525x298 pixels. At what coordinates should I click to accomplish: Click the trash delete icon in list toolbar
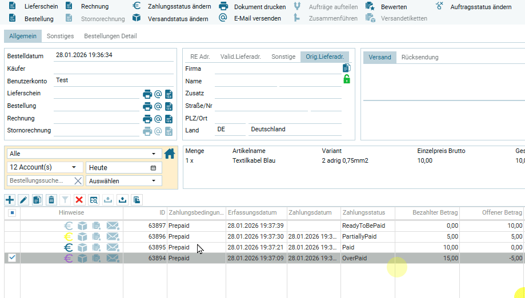pos(51,200)
